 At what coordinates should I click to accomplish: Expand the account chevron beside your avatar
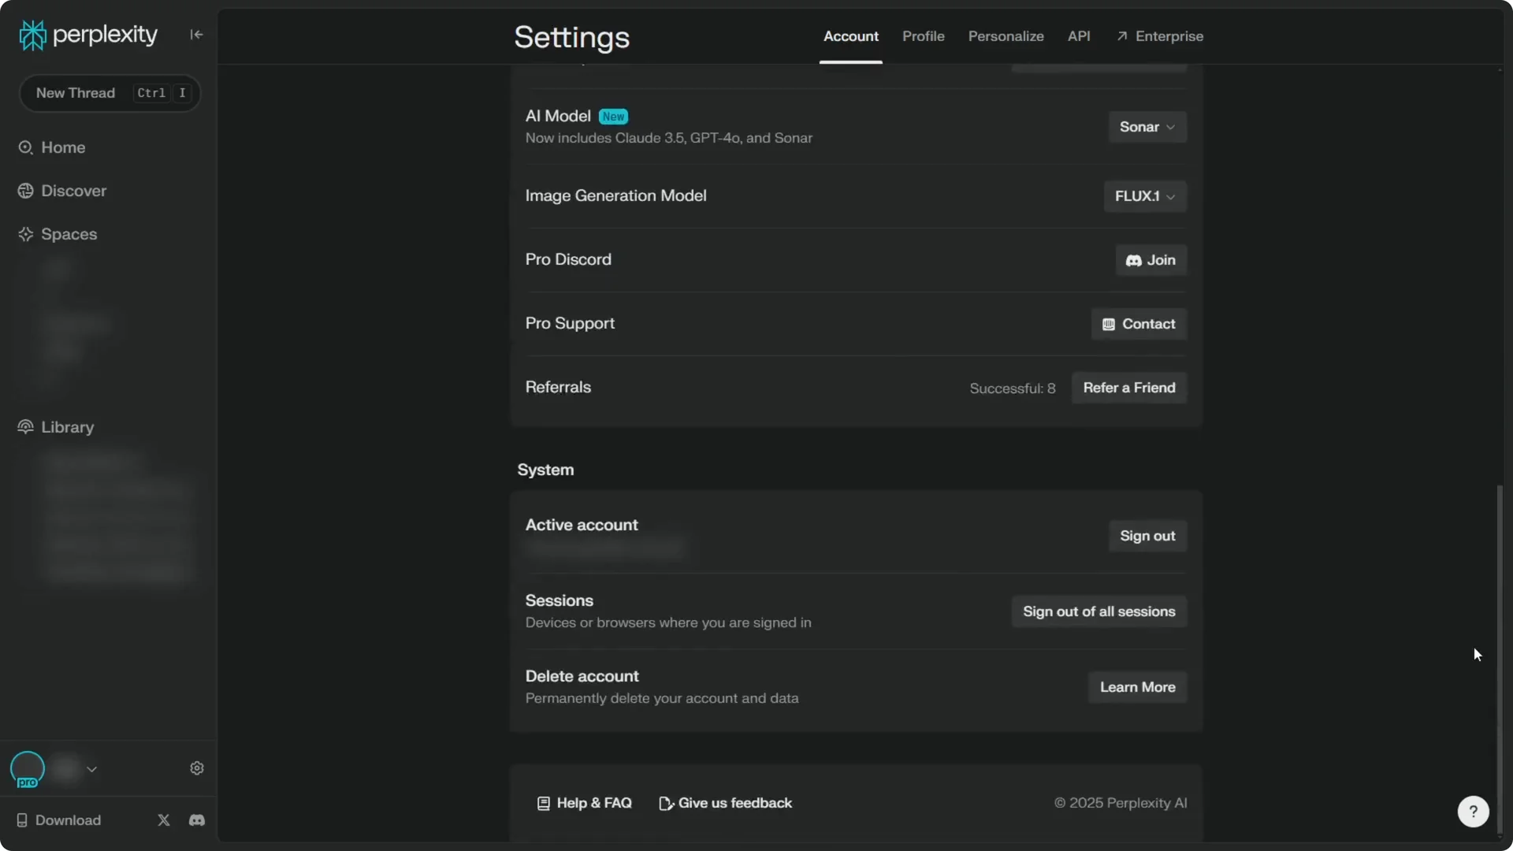coord(92,769)
